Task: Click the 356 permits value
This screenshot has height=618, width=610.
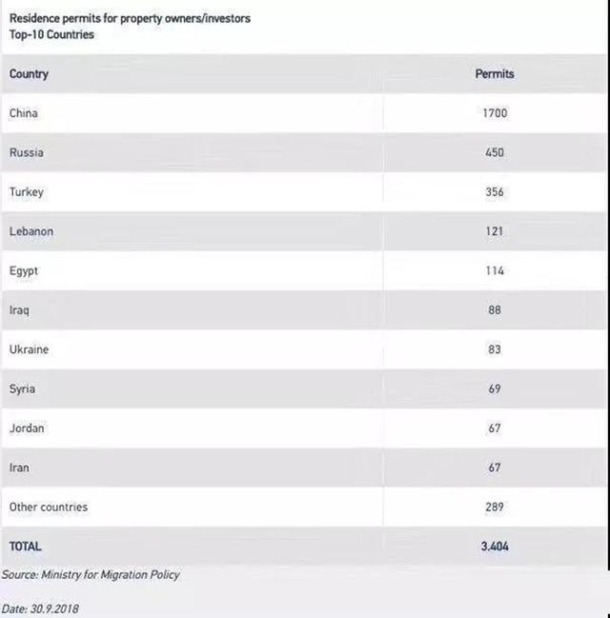Action: pos(495,192)
